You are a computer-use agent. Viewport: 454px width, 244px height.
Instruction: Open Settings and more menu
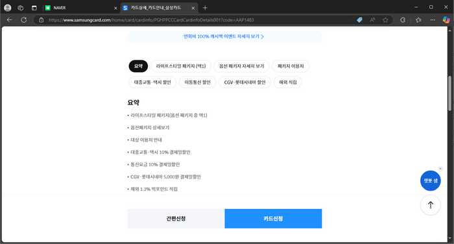tap(433, 20)
